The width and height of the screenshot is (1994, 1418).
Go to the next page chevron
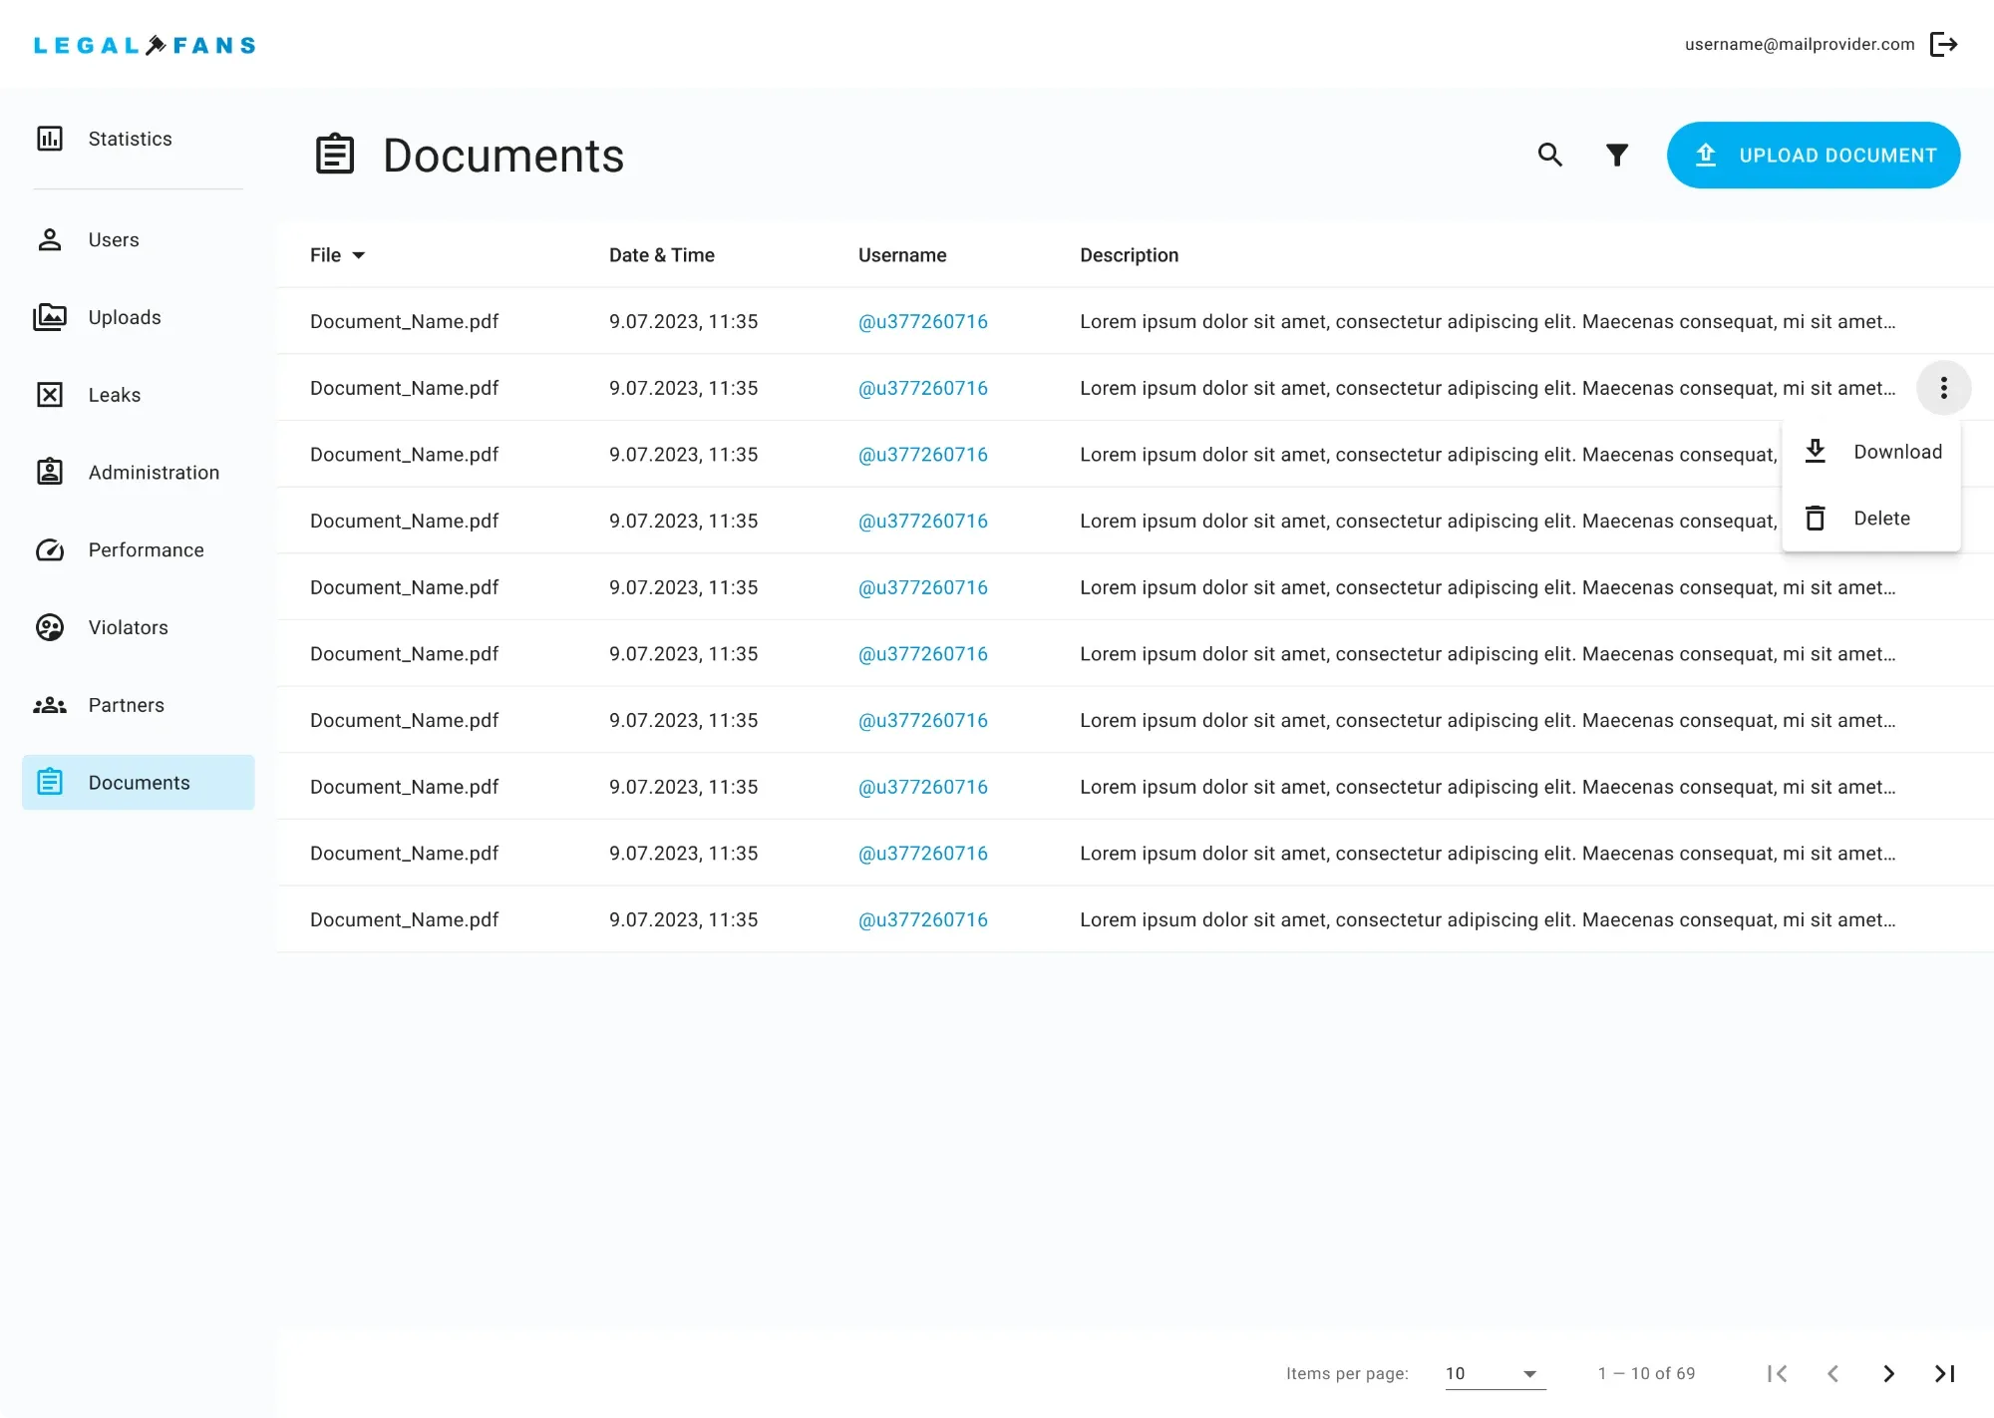(1888, 1373)
